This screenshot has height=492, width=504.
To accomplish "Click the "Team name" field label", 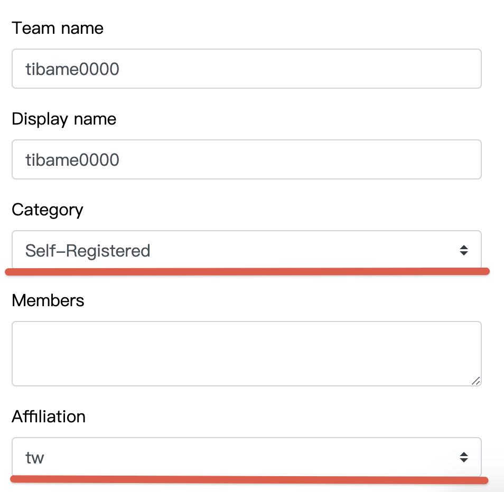I will click(58, 28).
